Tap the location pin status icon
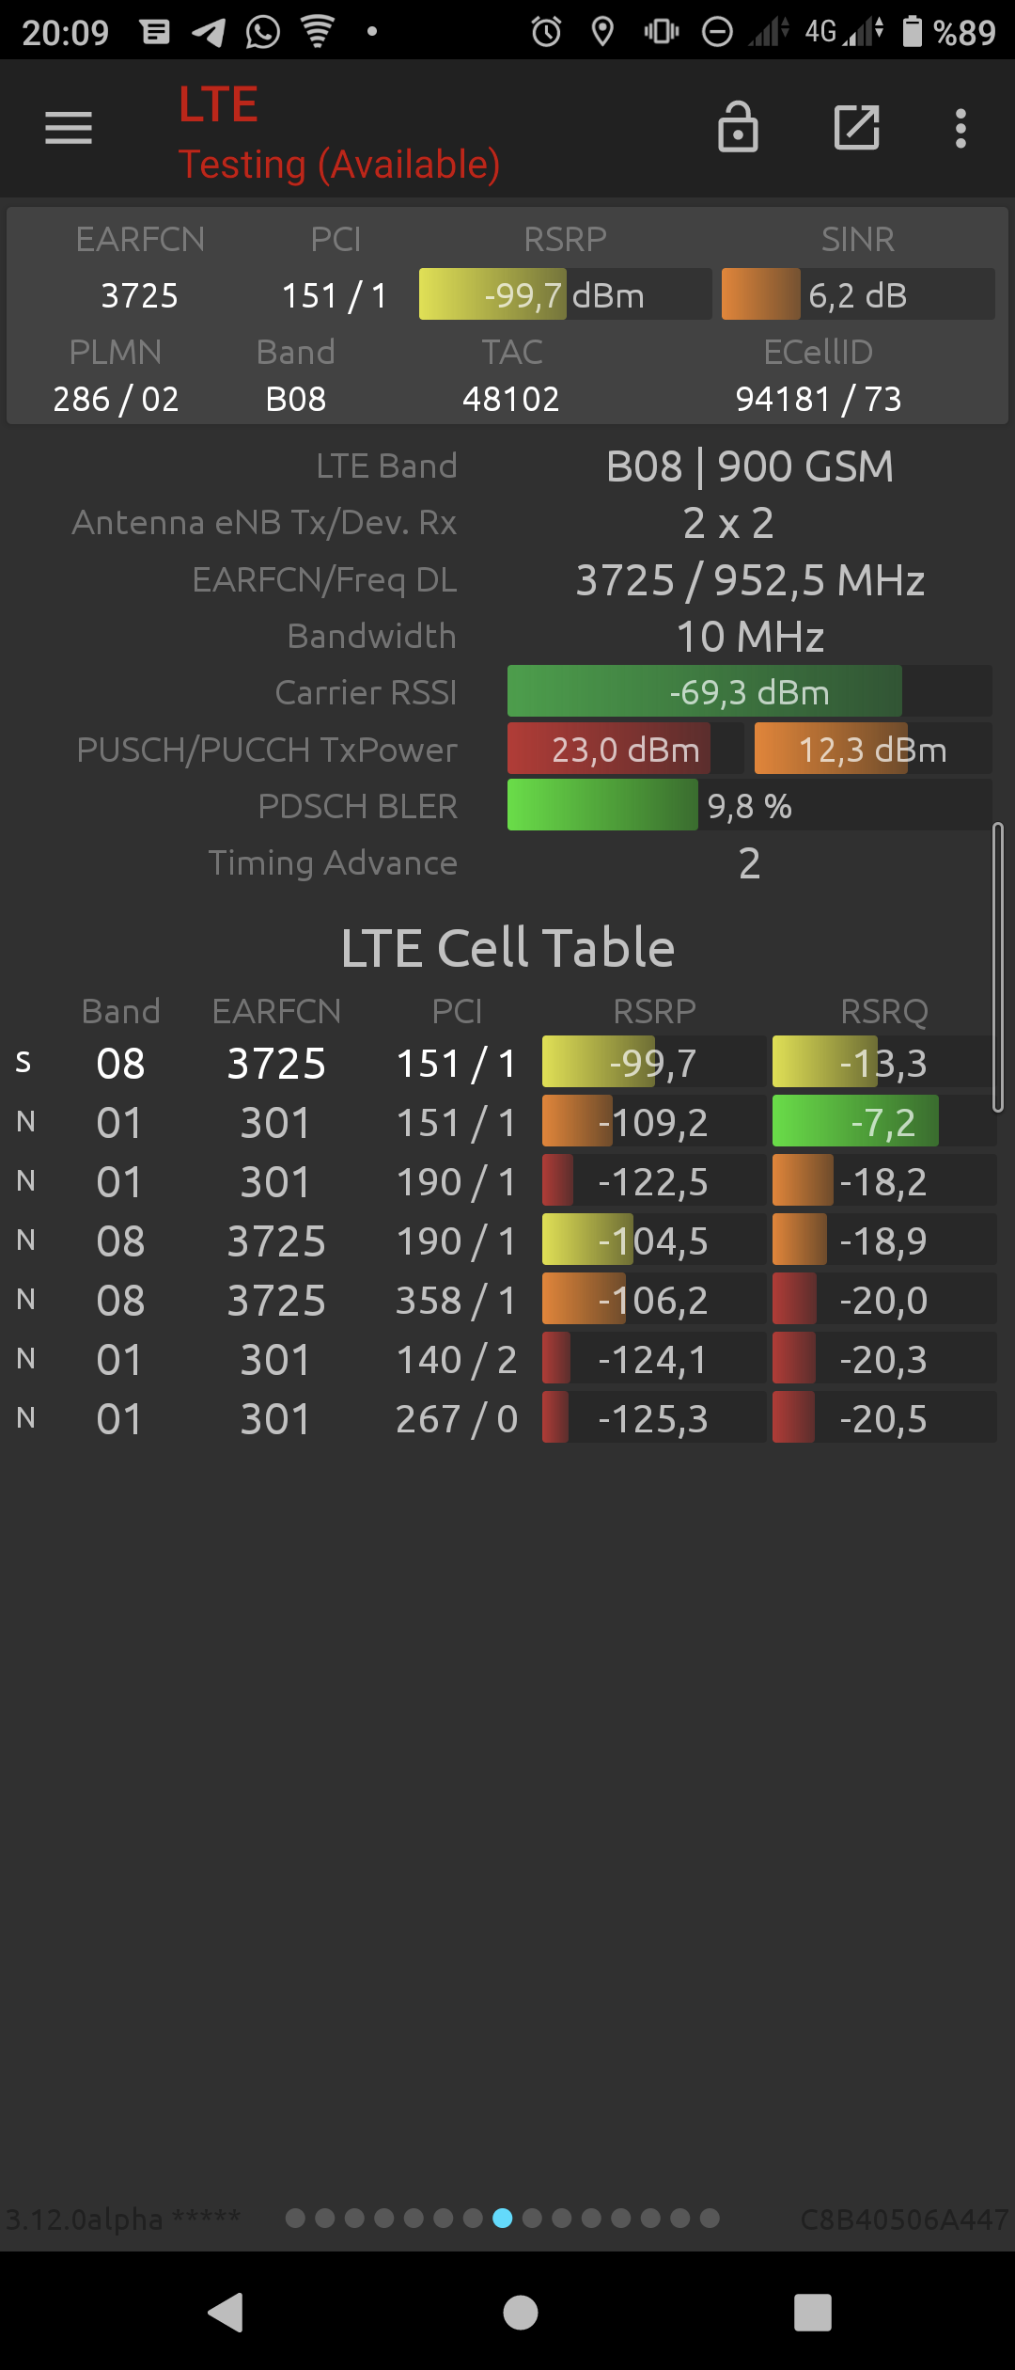The width and height of the screenshot is (1015, 2370). pos(602,32)
